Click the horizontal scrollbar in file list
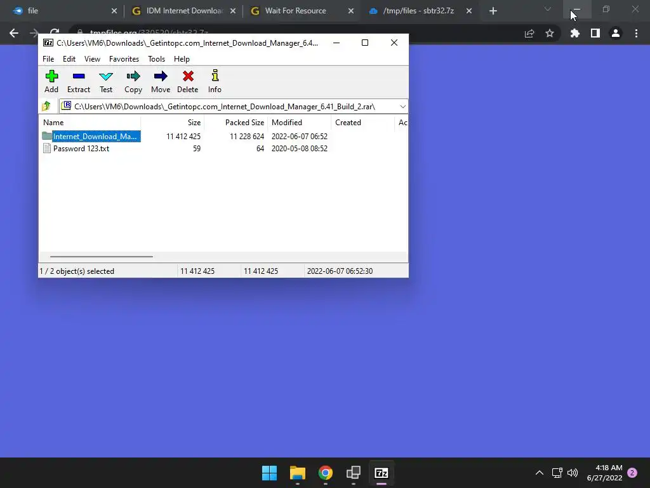 point(102,257)
